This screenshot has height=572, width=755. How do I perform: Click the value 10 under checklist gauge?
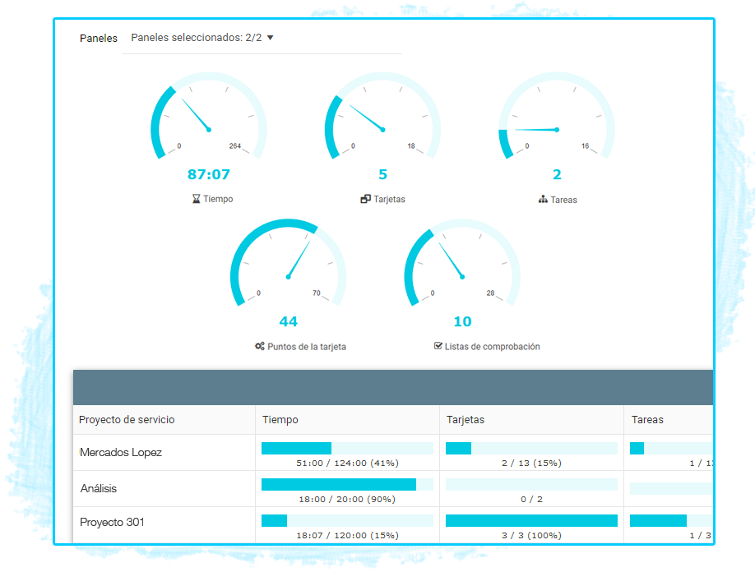tap(463, 321)
